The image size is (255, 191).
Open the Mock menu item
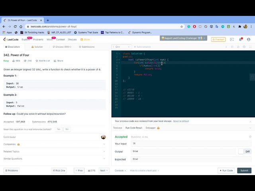(x=49, y=39)
